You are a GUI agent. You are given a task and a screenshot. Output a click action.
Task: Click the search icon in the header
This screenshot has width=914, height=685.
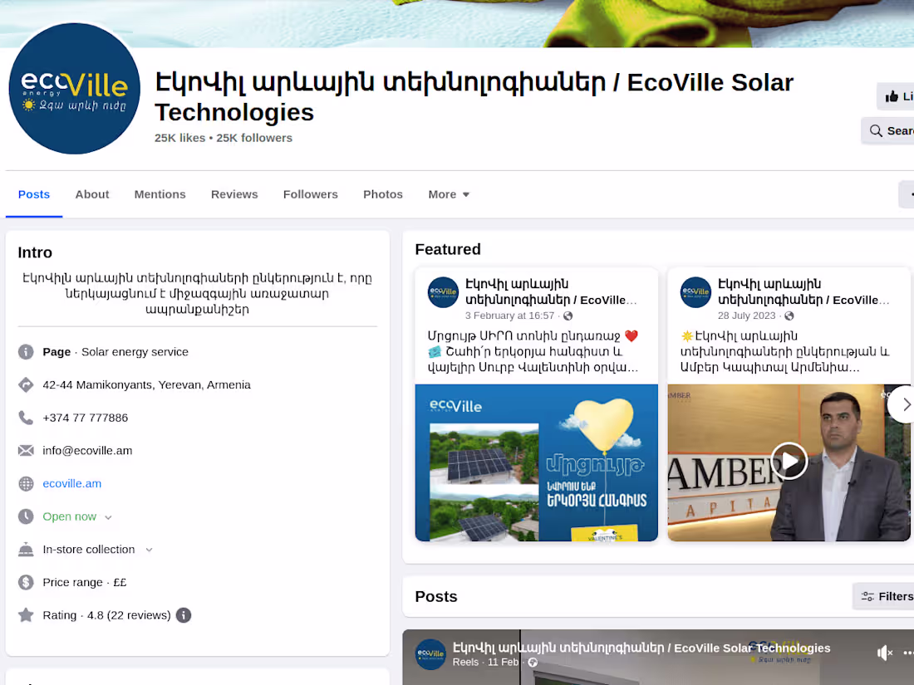[876, 130]
